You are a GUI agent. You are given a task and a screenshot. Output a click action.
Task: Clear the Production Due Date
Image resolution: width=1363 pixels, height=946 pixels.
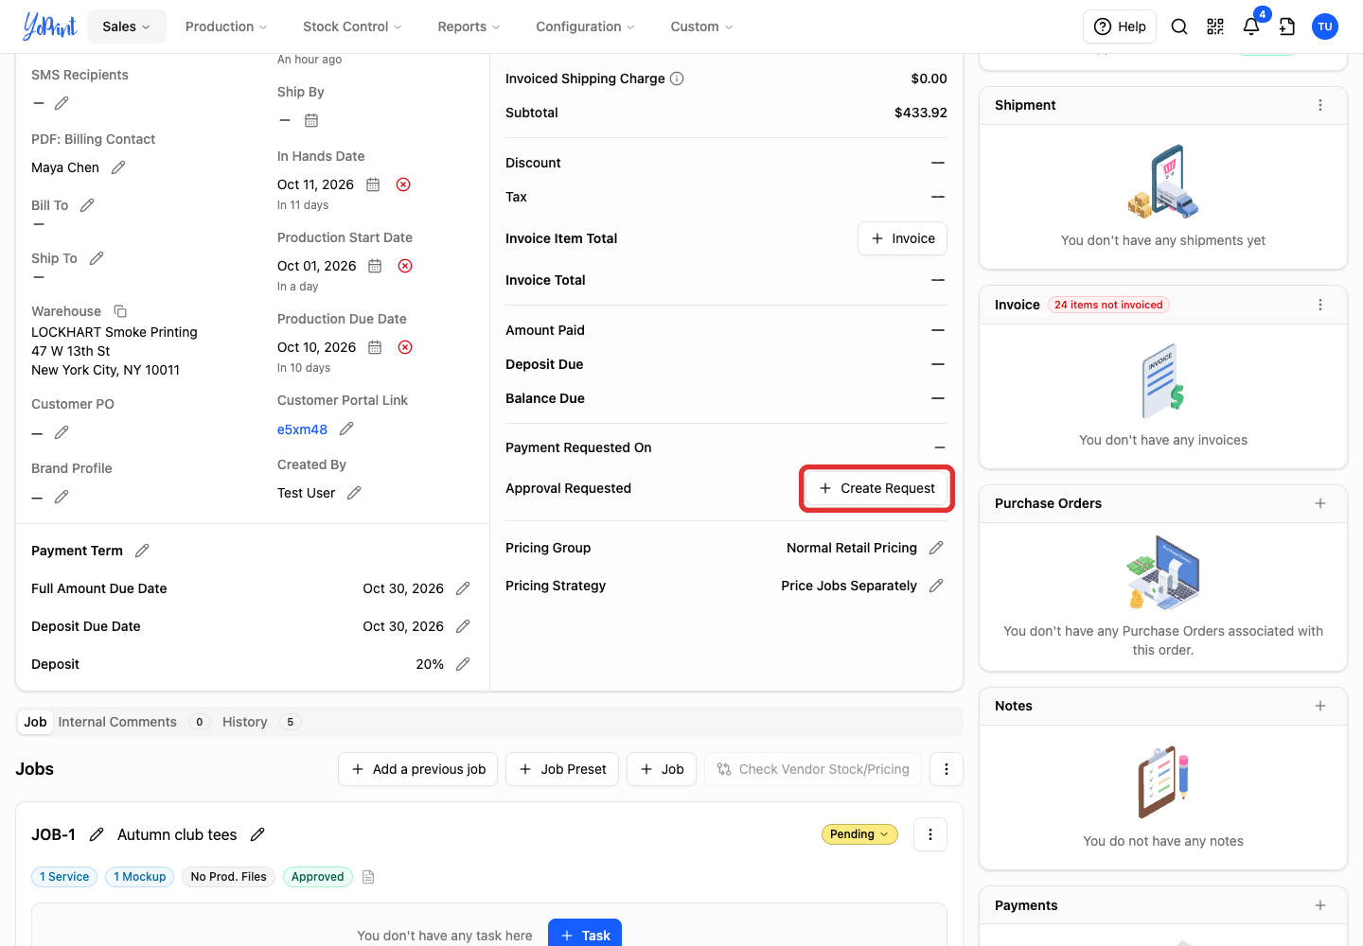click(x=405, y=347)
